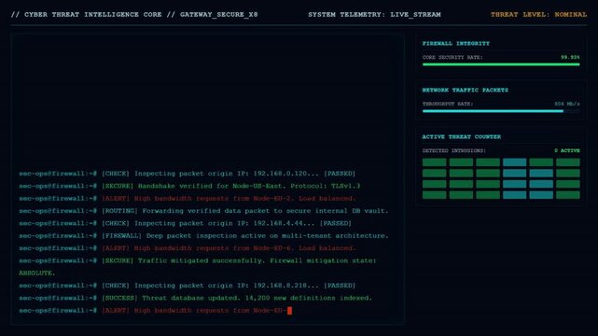
Task: Click the log line for IP 192.168.8.218
Action: pyautogui.click(x=188, y=286)
